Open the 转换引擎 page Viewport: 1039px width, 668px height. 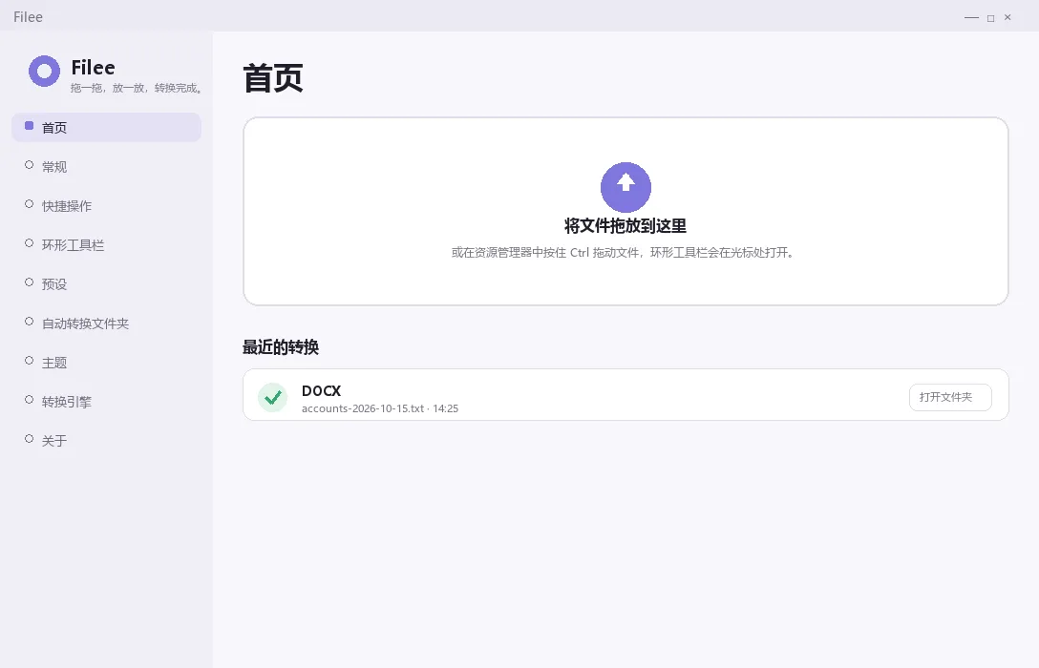106,401
